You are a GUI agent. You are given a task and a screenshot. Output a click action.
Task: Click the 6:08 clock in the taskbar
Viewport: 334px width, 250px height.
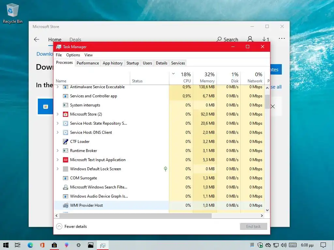coord(307,245)
